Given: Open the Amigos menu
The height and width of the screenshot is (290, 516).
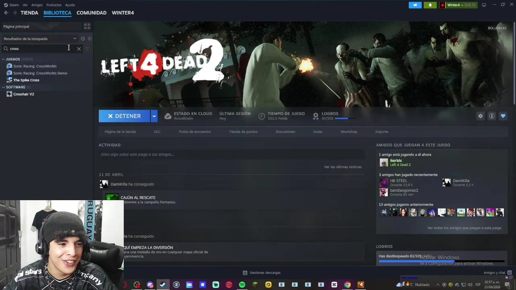Looking at the screenshot, I should coord(37,5).
